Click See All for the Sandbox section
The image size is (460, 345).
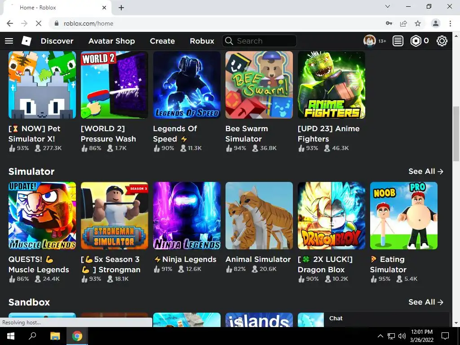coord(426,302)
